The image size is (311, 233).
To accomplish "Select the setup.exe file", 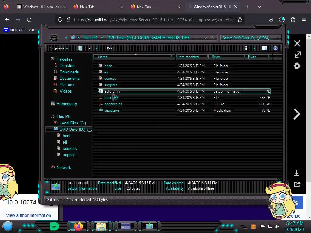I will (x=184, y=110).
